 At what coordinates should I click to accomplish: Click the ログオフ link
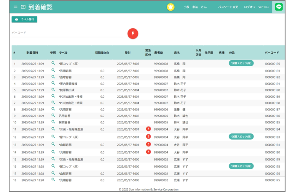tap(249, 7)
